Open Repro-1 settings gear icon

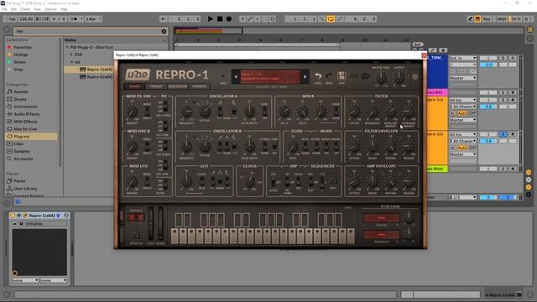click(x=415, y=76)
